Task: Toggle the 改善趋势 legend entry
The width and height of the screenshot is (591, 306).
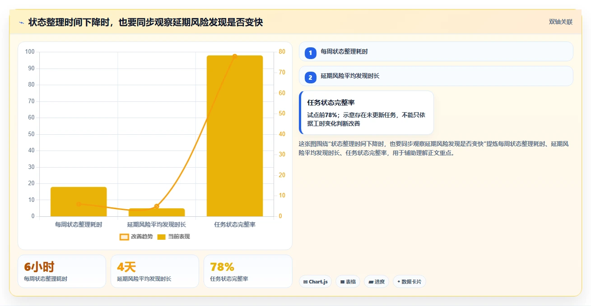Action: coord(136,237)
